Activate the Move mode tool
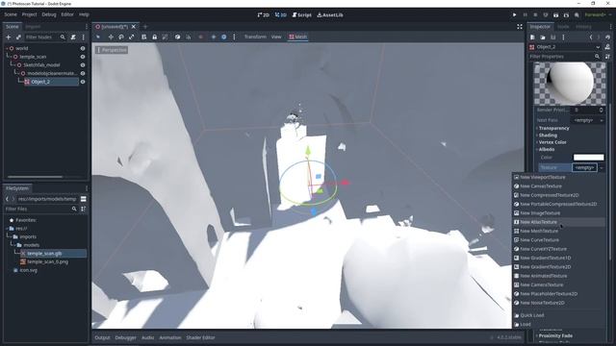This screenshot has height=346, width=616. [111, 37]
